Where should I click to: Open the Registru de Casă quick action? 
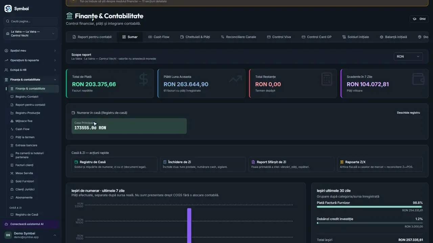(114, 164)
